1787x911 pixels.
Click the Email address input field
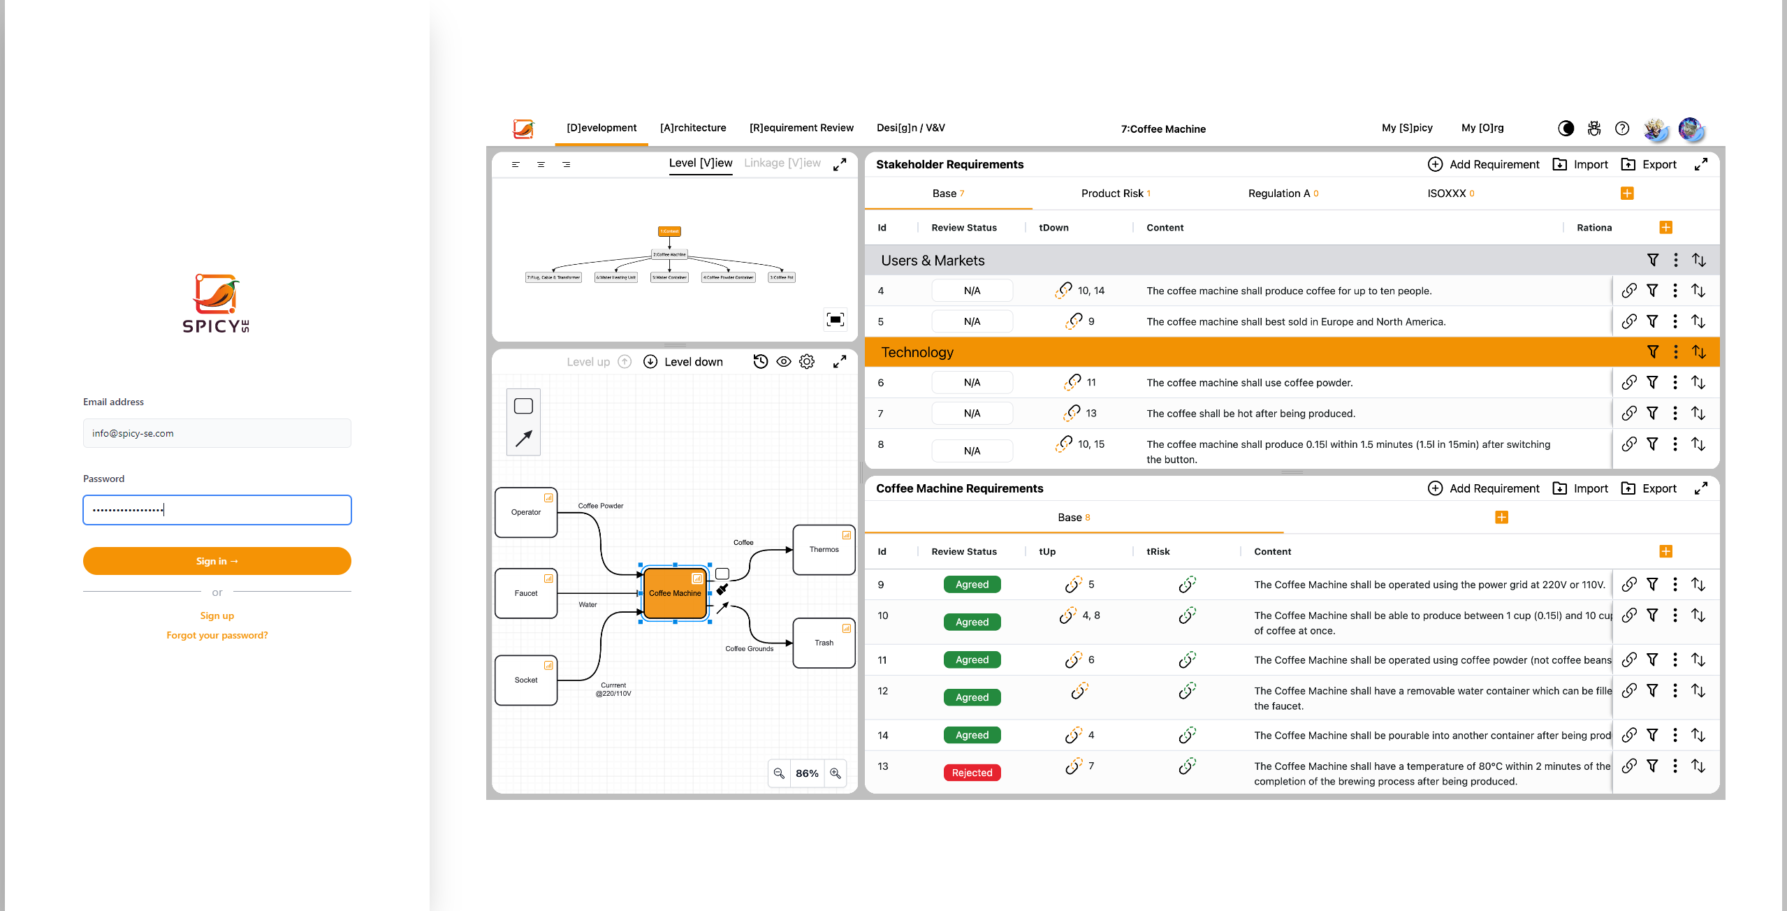coord(217,433)
